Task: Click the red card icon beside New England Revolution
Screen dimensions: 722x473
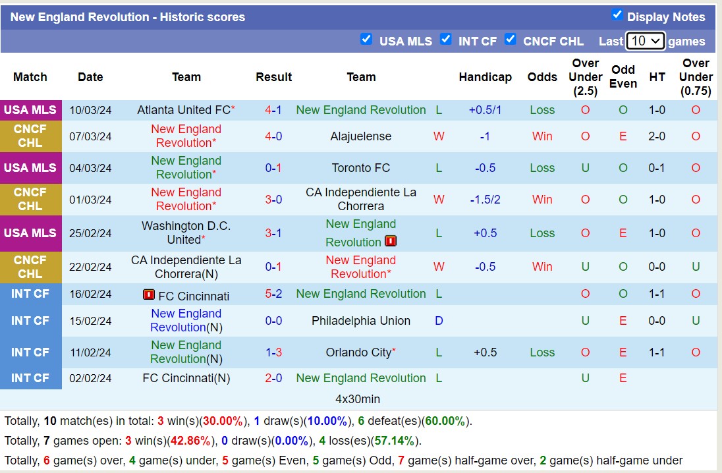Action: coord(391,241)
